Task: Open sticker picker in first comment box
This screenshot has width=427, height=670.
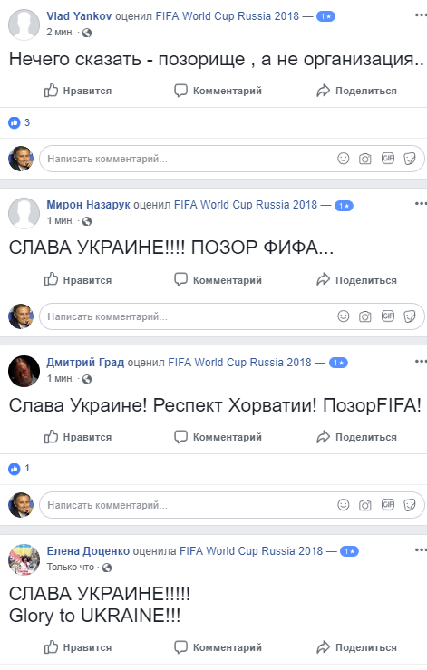Action: click(x=410, y=159)
